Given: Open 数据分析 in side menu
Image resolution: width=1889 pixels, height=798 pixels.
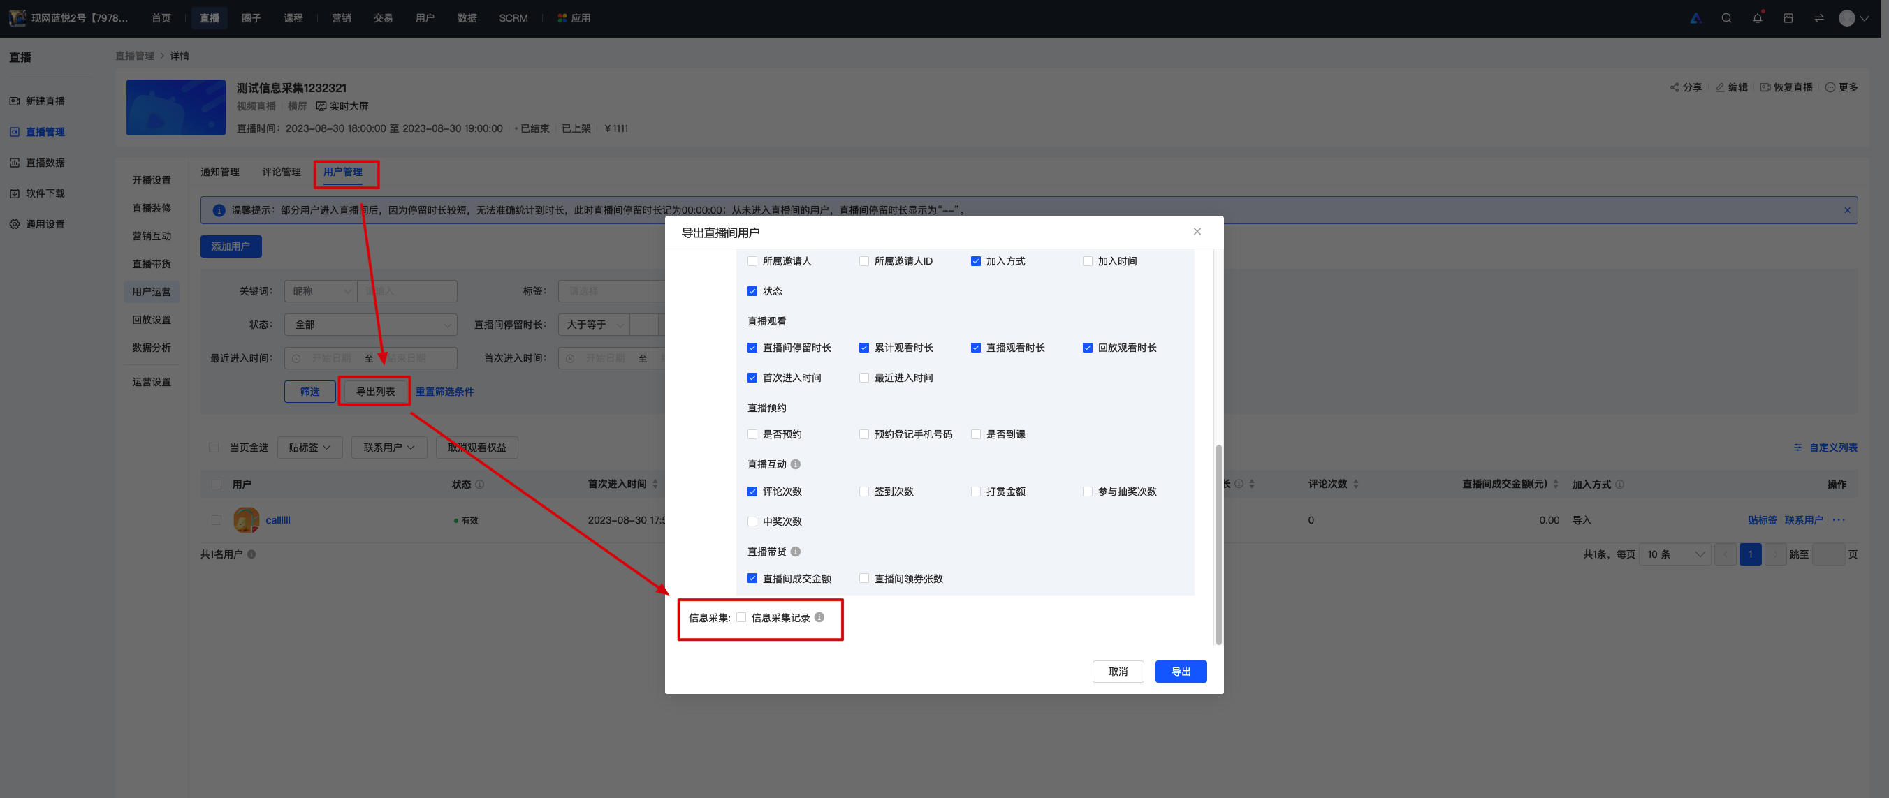Looking at the screenshot, I should point(151,348).
